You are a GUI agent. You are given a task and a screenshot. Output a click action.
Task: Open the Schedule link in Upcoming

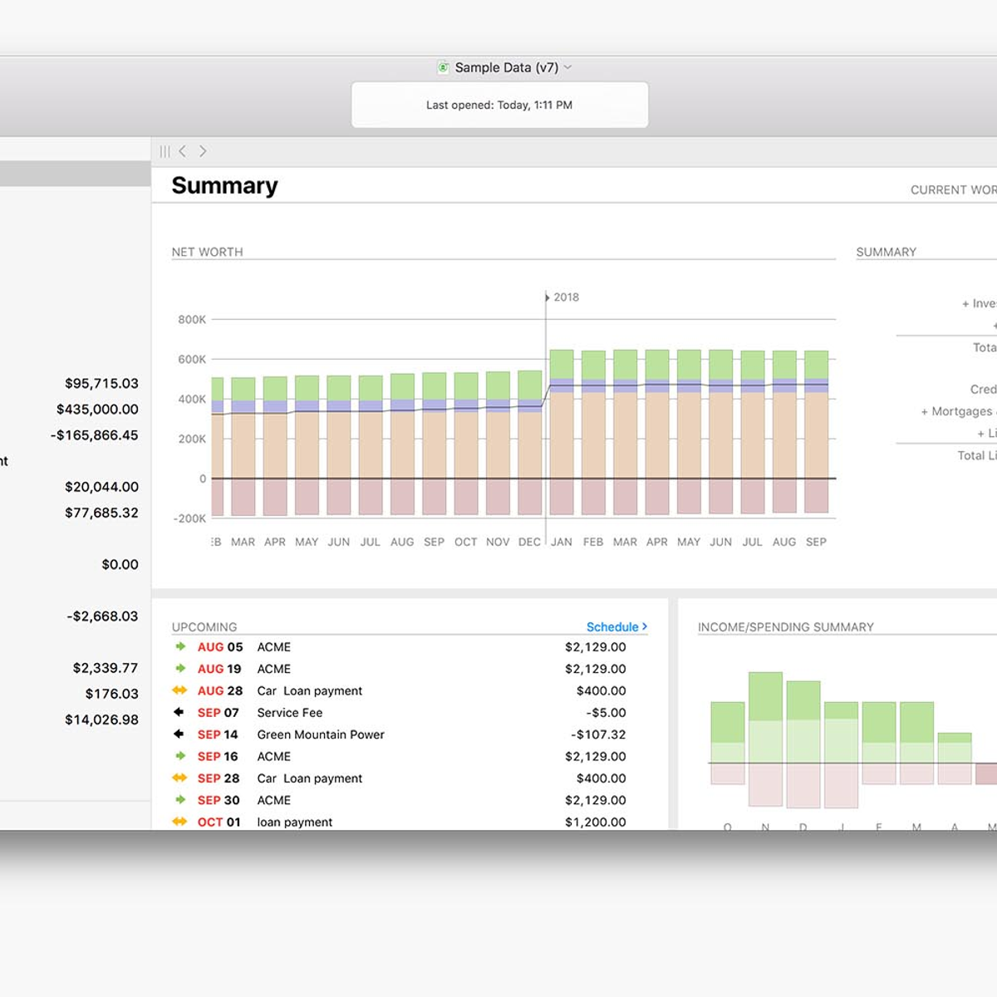coord(616,626)
